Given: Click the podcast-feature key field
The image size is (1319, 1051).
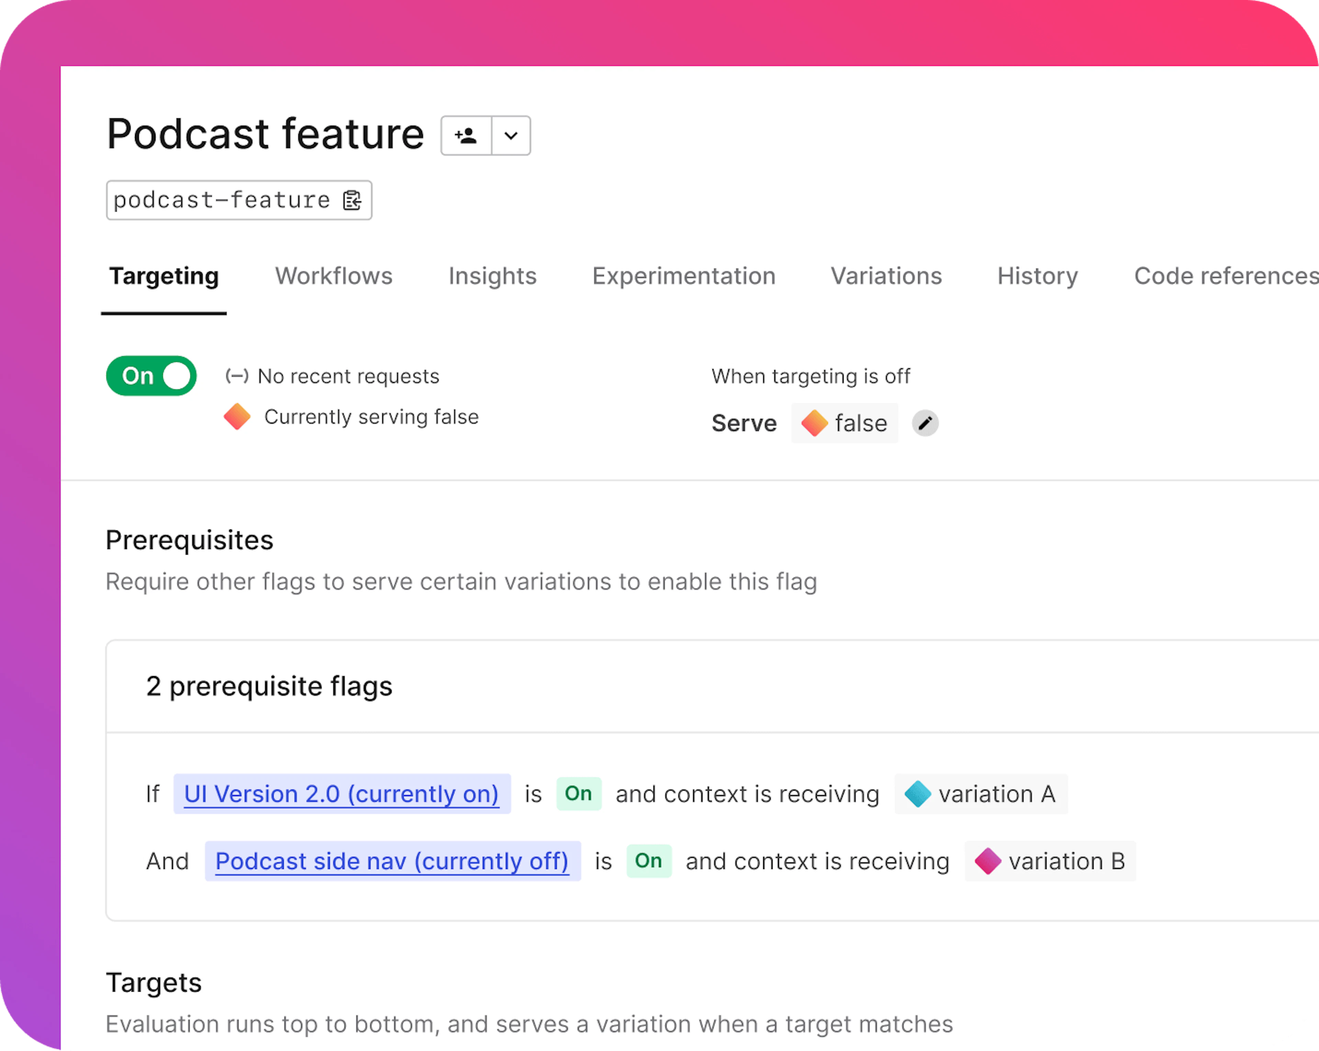Looking at the screenshot, I should coord(220,200).
